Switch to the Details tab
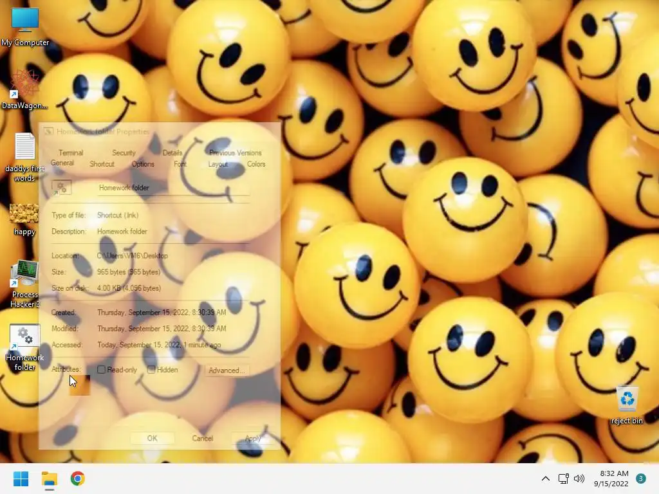 click(172, 153)
